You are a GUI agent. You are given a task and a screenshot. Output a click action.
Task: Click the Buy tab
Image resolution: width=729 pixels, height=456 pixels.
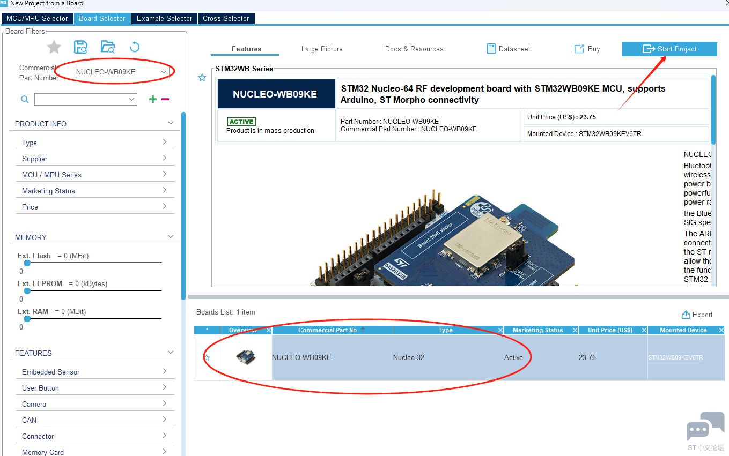[x=587, y=49]
